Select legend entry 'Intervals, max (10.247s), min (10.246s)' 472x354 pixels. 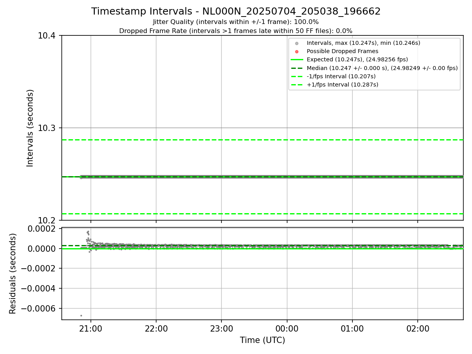pos(363,43)
